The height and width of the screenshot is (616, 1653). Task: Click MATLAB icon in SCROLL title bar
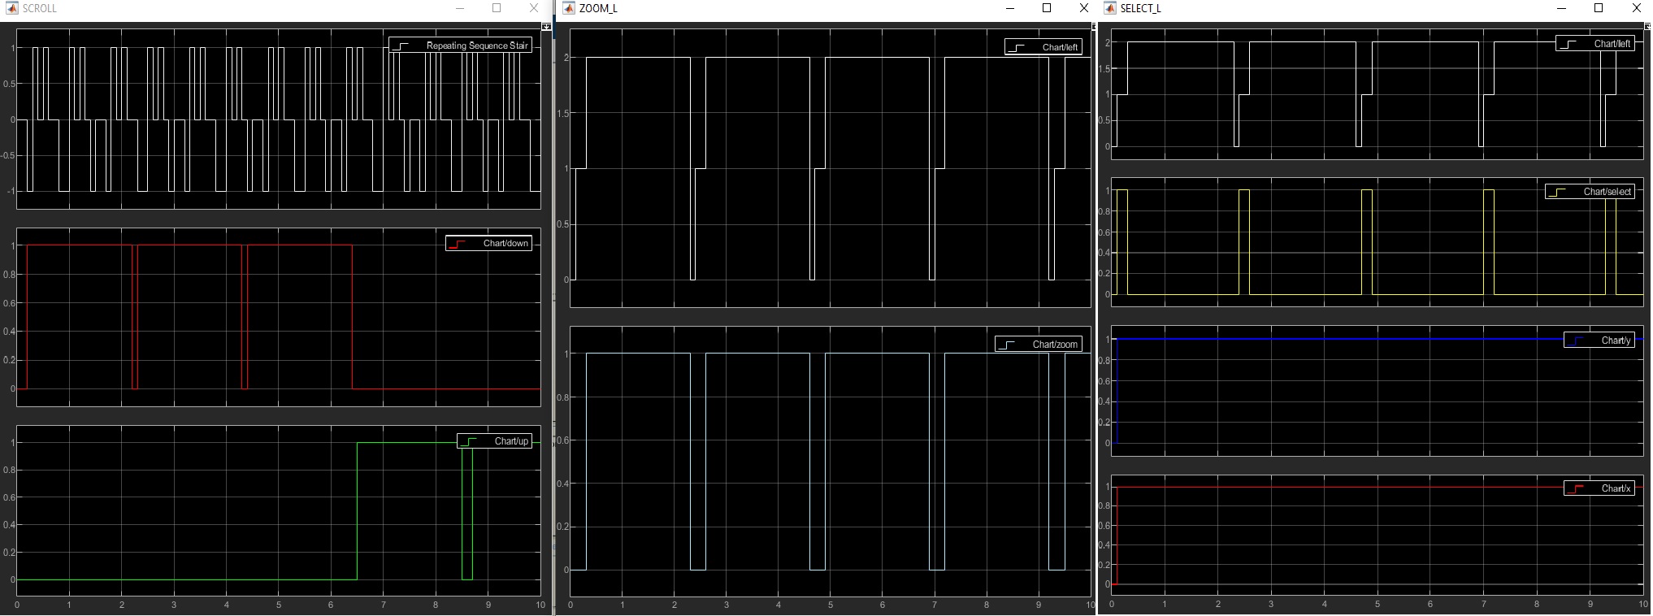[12, 8]
